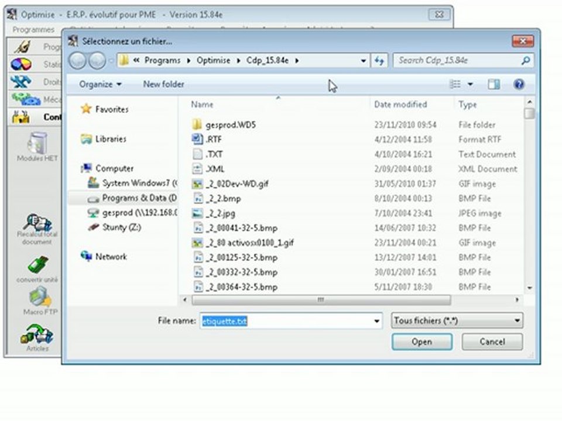Click the Search Cdp_15.84e field
Screen dimensions: 562x421
[x=457, y=60]
